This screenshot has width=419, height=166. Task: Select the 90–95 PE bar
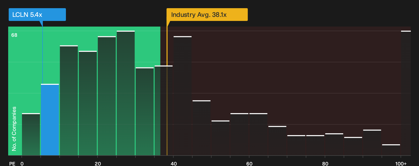click(x=372, y=143)
